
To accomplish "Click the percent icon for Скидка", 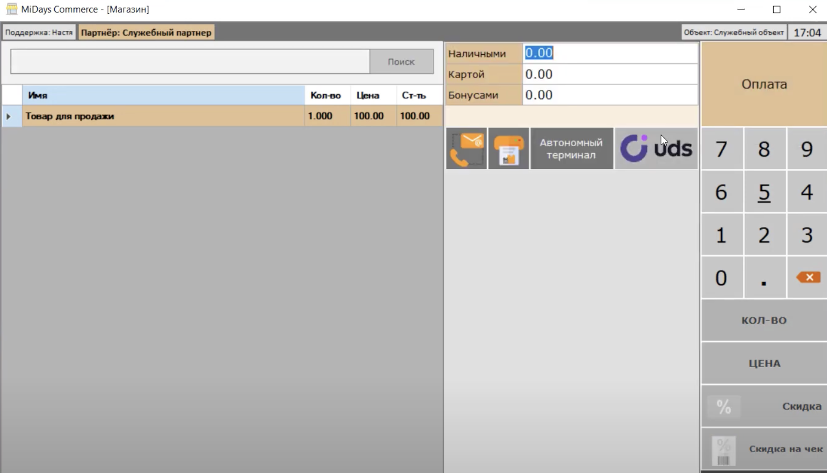I will click(723, 406).
